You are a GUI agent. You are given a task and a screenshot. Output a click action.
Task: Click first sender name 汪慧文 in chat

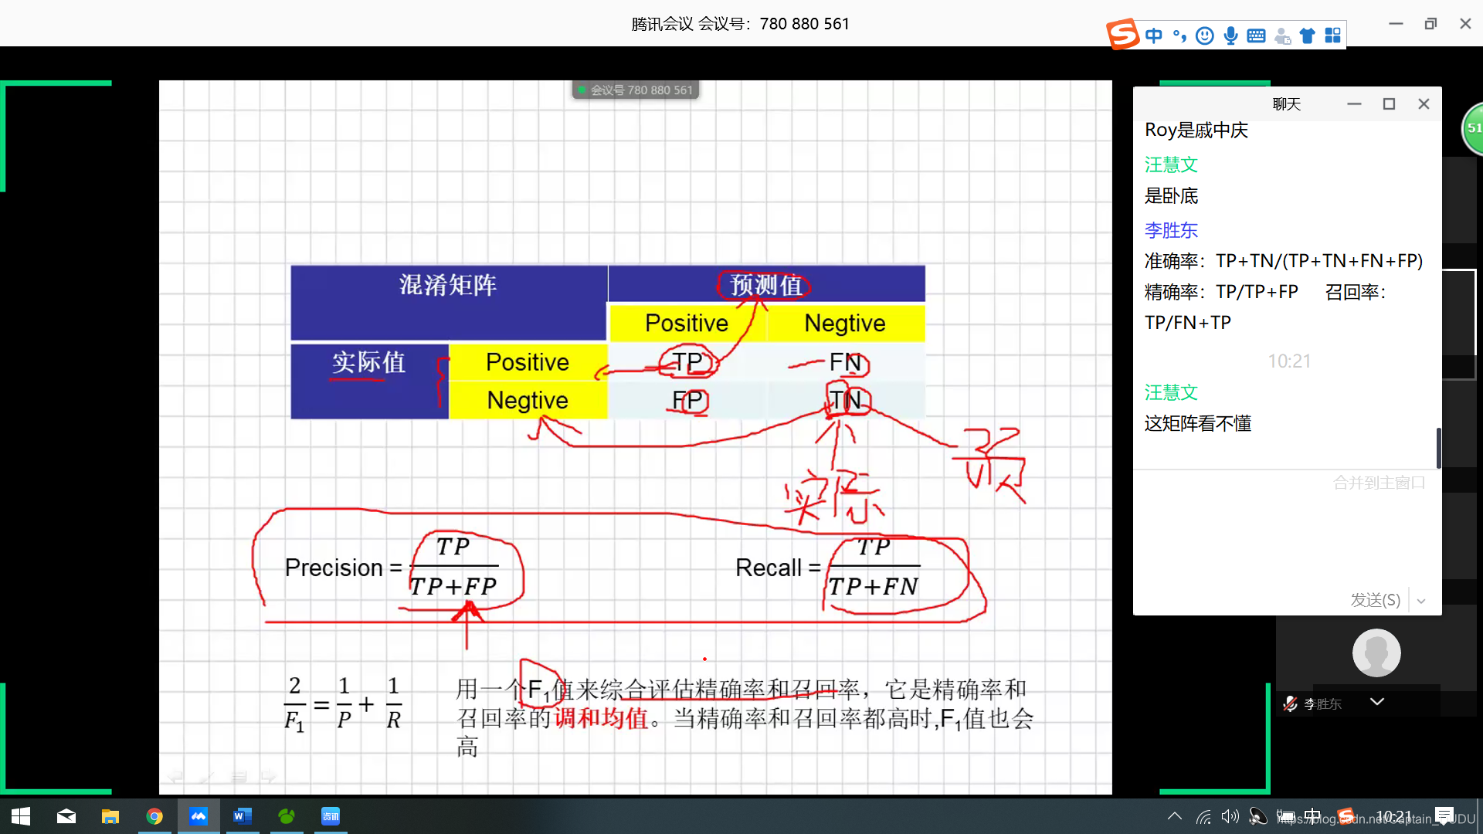click(1171, 164)
